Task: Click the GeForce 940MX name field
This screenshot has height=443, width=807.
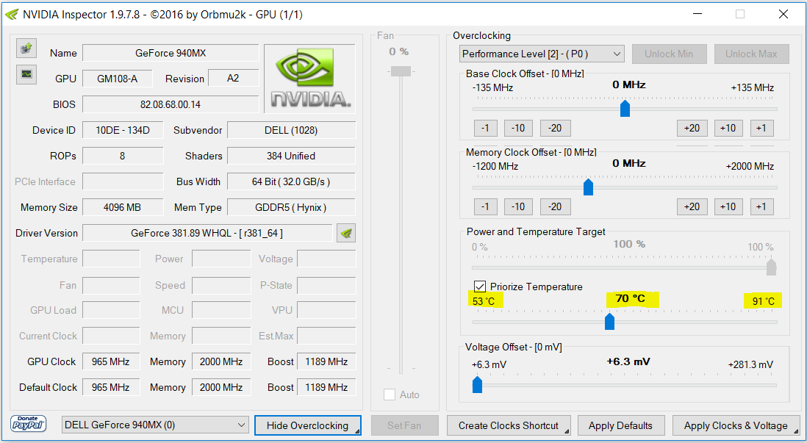Action: click(x=171, y=53)
